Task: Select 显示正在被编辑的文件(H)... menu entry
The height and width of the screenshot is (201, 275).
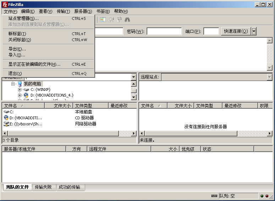Action: pyautogui.click(x=48, y=64)
